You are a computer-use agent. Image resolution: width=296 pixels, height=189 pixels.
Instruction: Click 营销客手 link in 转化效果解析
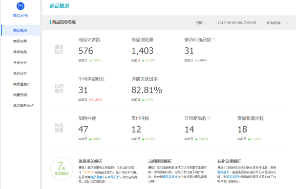pyautogui.click(x=223, y=172)
